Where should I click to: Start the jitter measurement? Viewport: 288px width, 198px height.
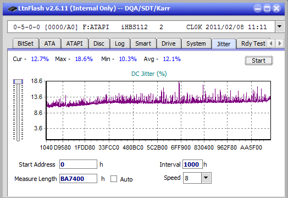tap(259, 61)
